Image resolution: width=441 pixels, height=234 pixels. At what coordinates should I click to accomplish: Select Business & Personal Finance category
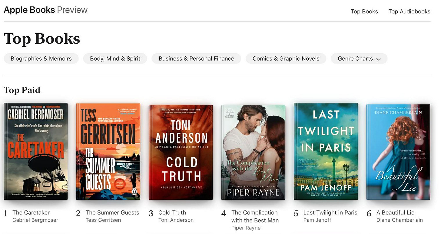tap(196, 59)
